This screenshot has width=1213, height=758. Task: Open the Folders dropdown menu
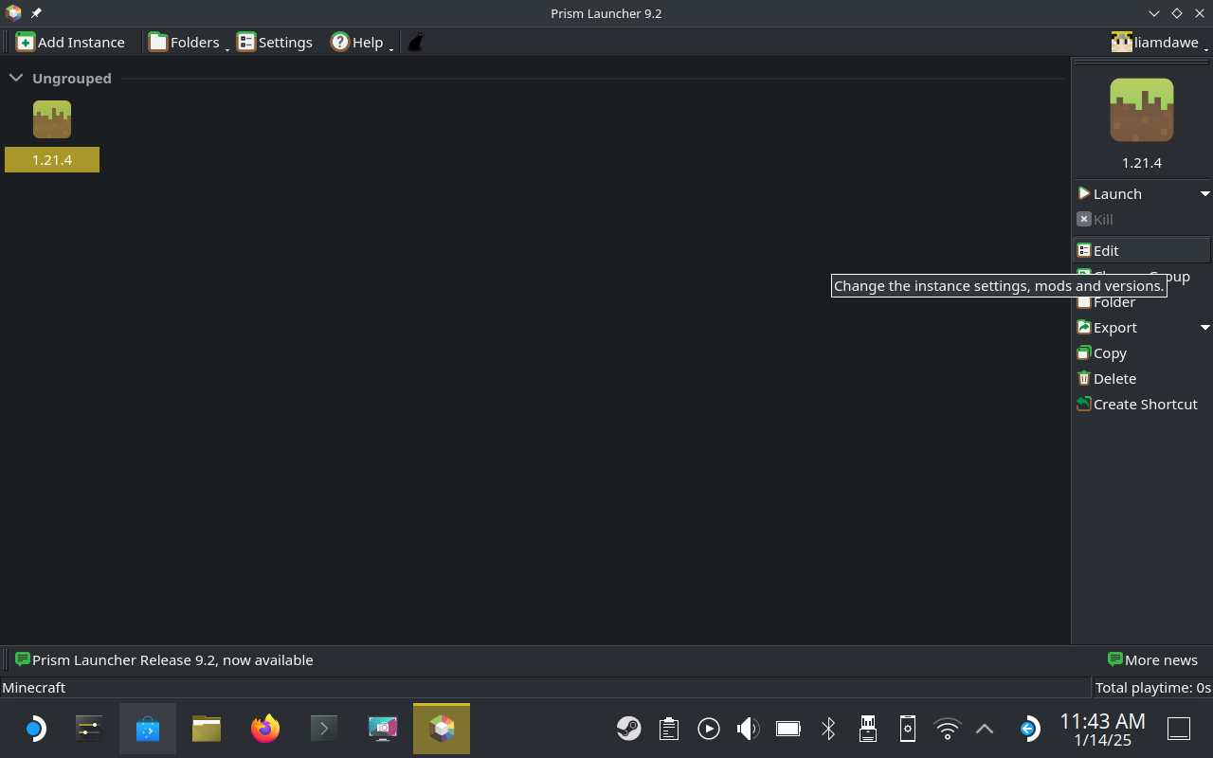(x=187, y=43)
